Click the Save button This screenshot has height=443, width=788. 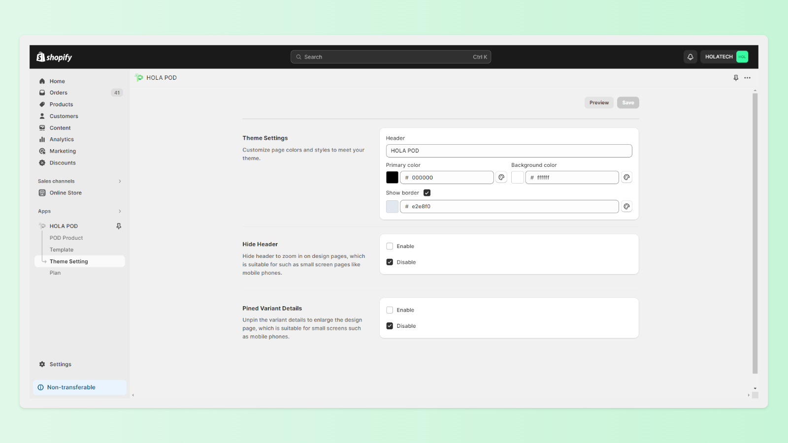(628, 102)
